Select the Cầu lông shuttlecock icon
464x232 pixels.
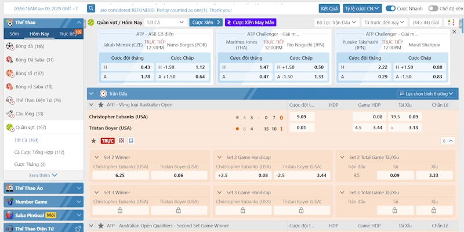click(10, 114)
